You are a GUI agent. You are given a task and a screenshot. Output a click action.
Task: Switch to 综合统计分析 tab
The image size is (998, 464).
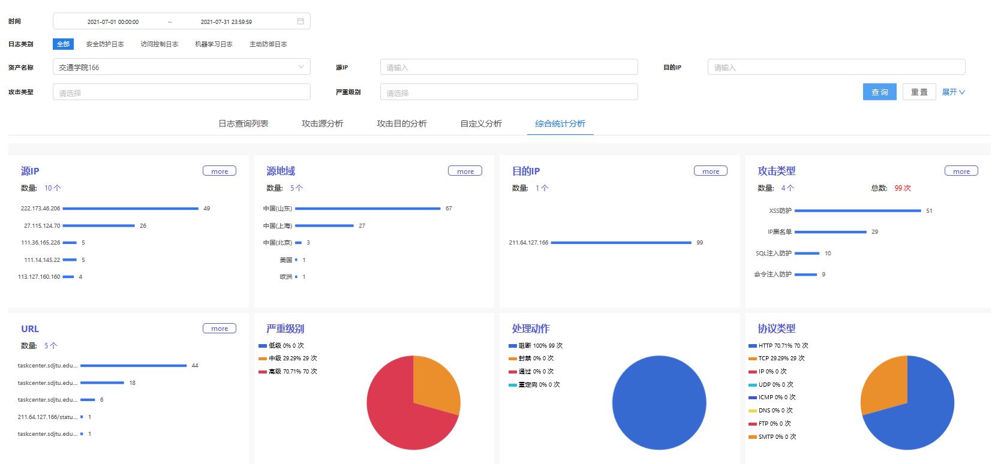tap(560, 123)
